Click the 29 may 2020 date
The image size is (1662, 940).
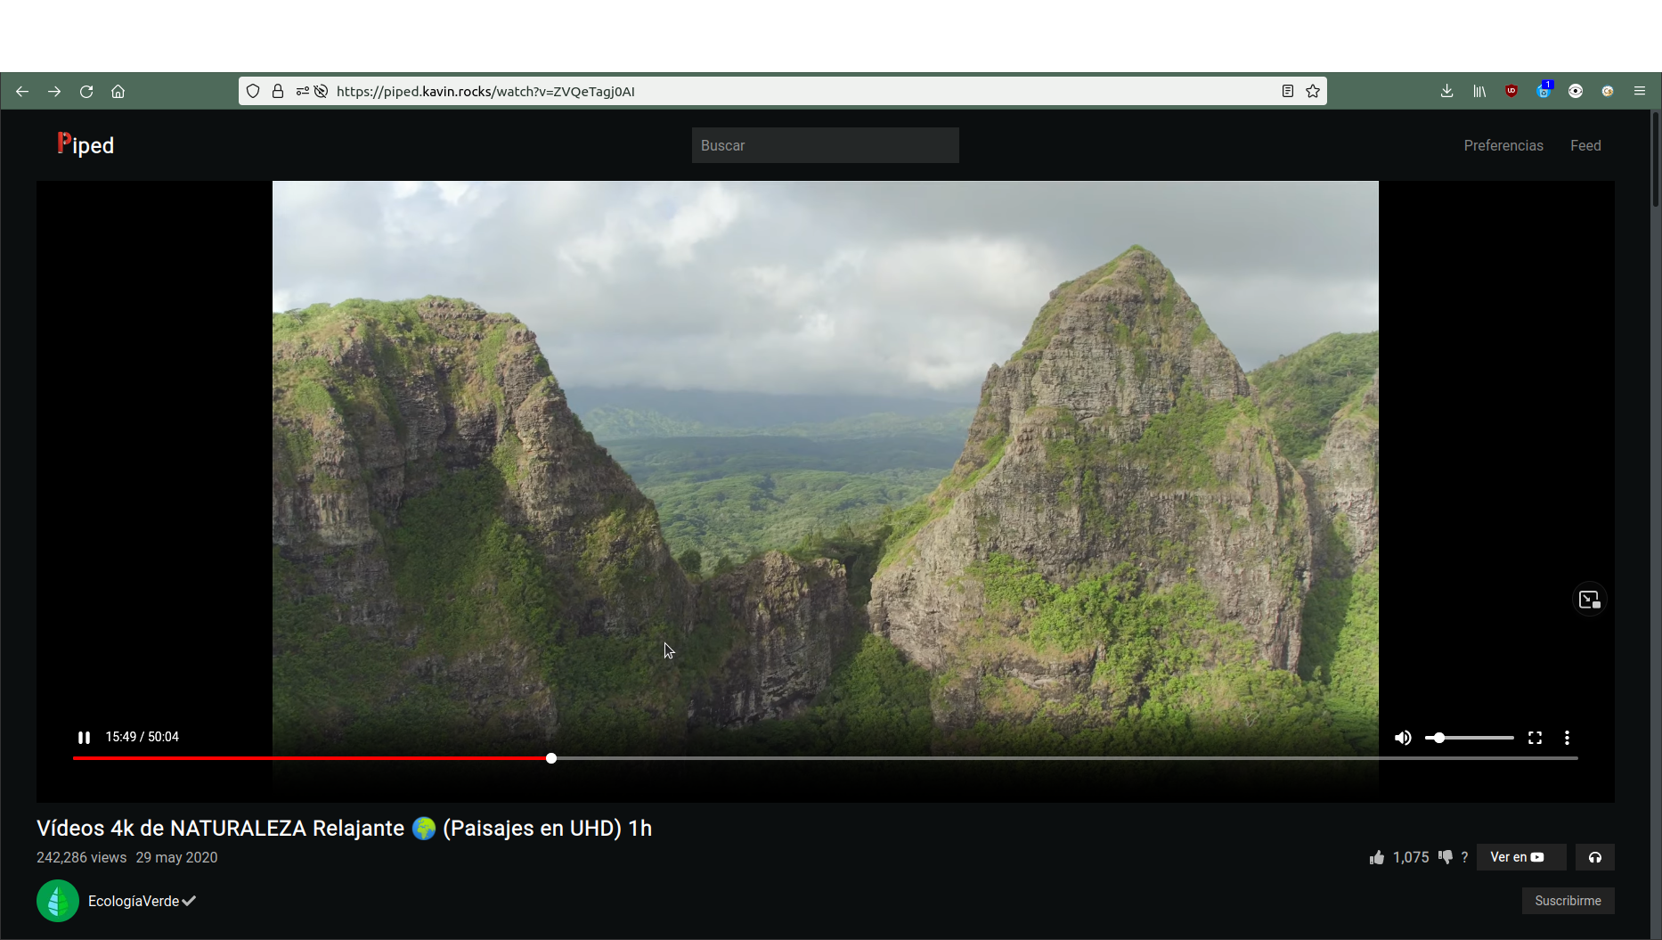pyautogui.click(x=176, y=857)
